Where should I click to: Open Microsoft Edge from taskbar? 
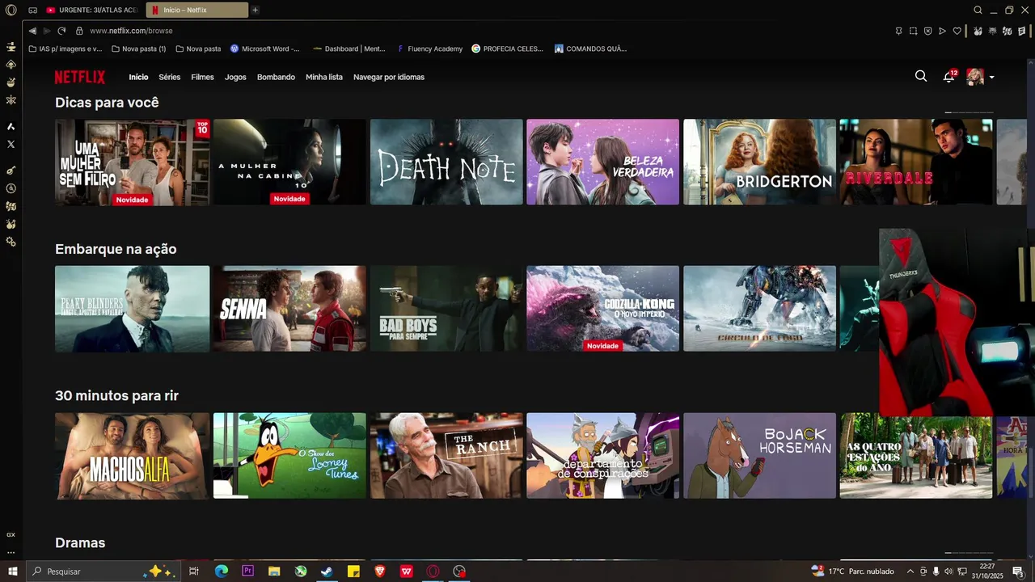coord(221,571)
